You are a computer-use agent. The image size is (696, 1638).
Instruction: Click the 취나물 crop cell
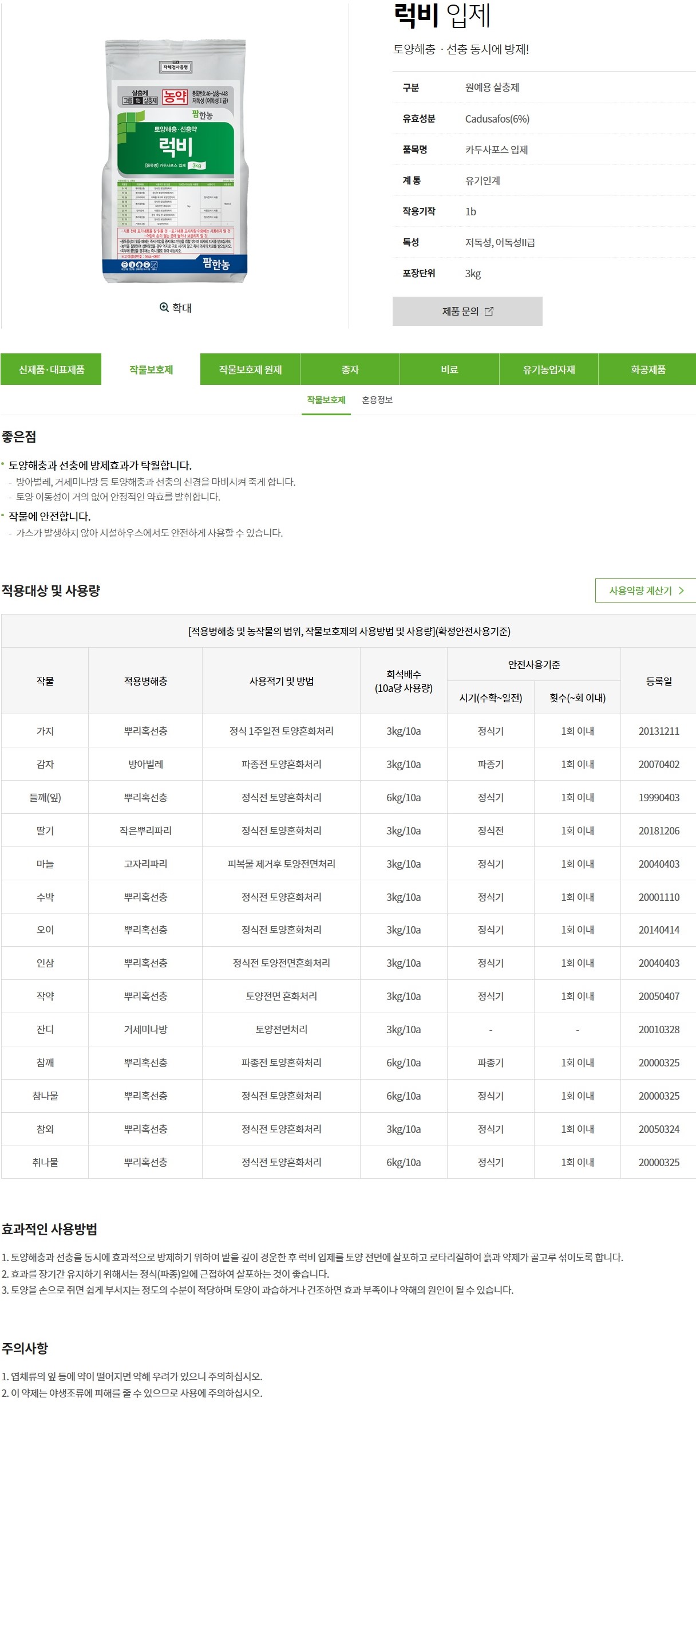pos(45,1163)
